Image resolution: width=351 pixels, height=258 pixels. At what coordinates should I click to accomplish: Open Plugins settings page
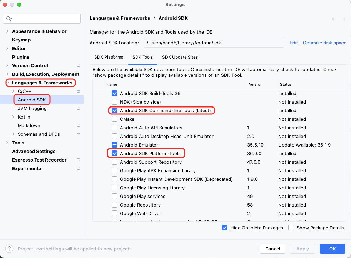pyautogui.click(x=21, y=57)
